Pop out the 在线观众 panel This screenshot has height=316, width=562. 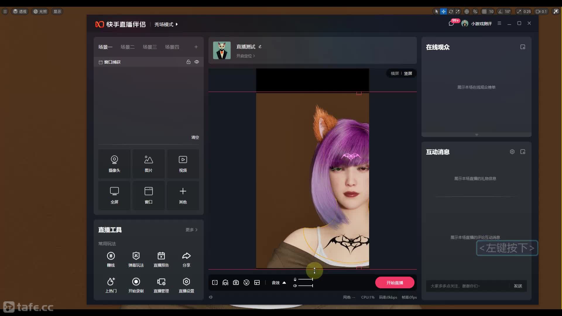[x=522, y=47]
